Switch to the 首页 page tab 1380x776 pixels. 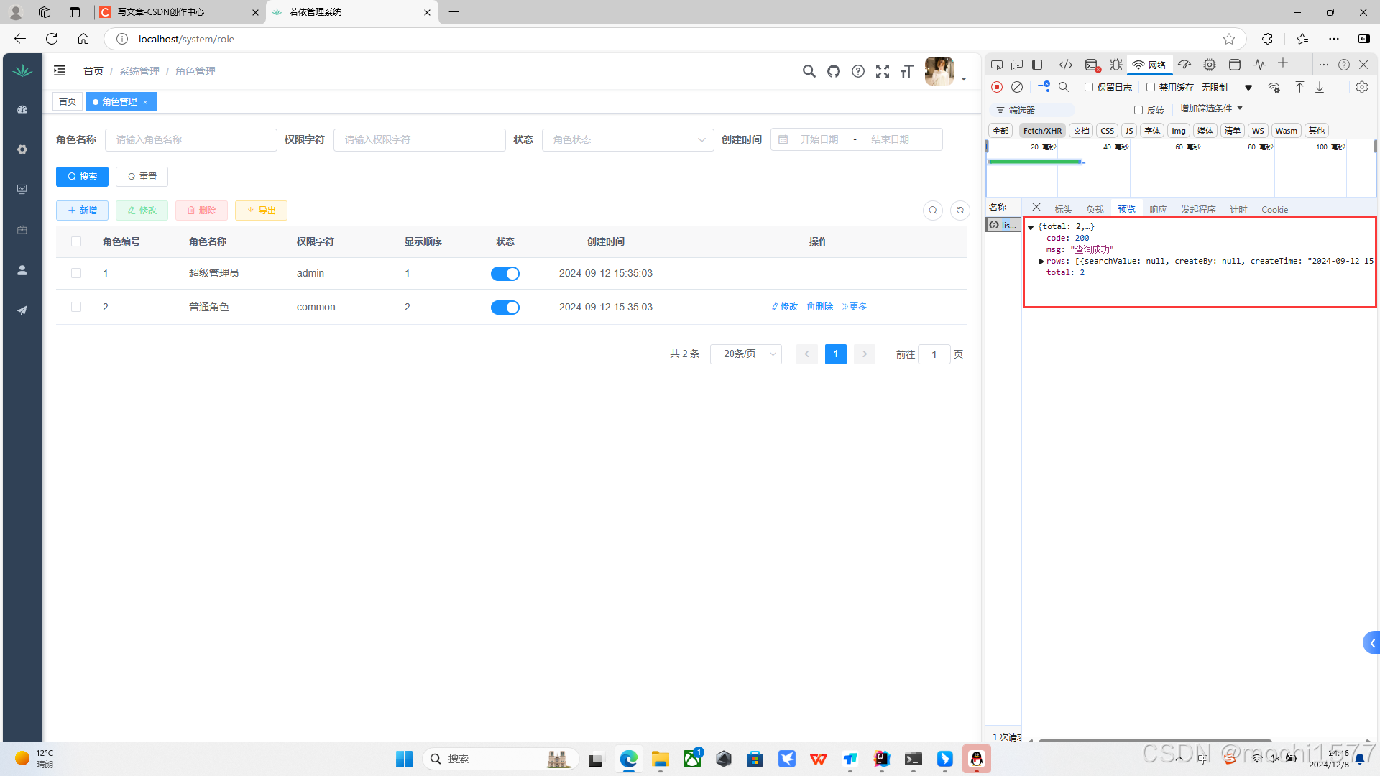[68, 101]
